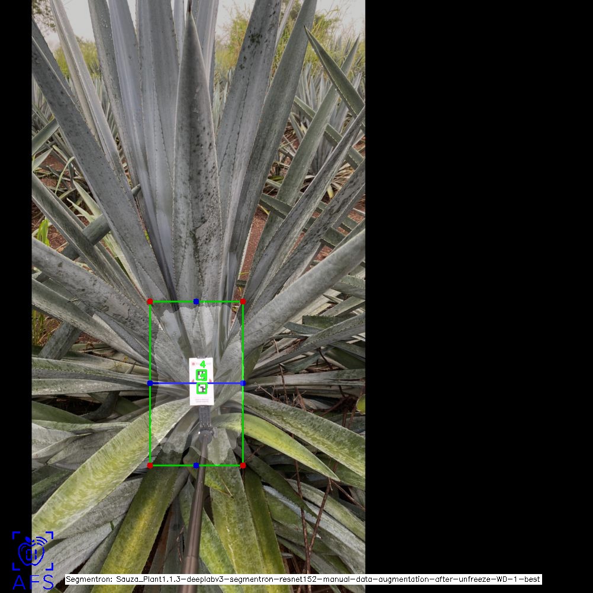
Task: Click the white tag card on the stick
Action: coord(194,398)
